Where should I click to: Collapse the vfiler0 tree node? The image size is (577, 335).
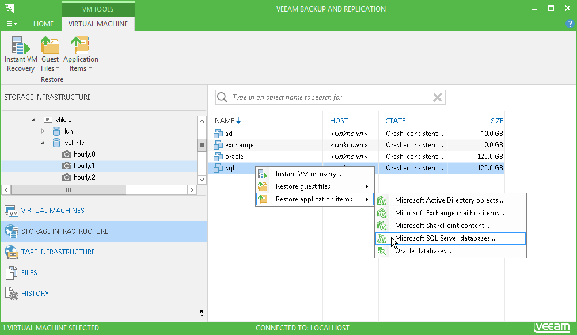click(33, 120)
